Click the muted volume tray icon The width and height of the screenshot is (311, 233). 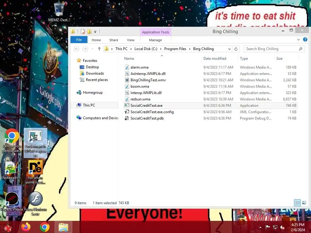pos(282,227)
